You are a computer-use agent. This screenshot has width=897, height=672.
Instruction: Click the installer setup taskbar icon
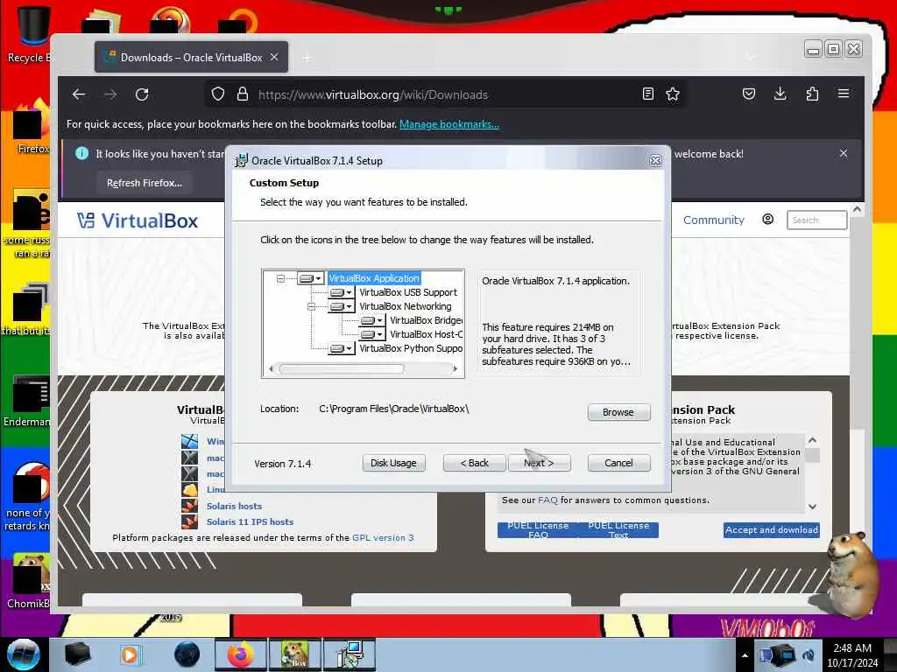pos(350,654)
